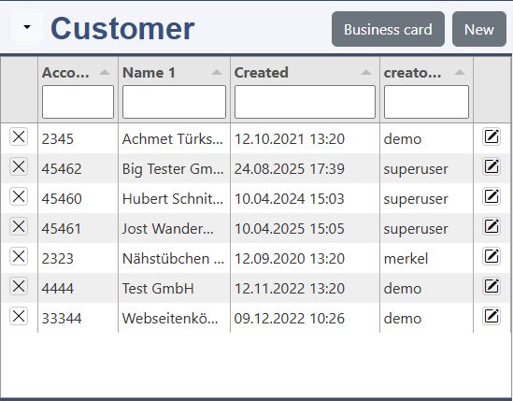This screenshot has width=513, height=401.
Task: Open edit icon for Webseitenkö… row
Action: point(492,316)
